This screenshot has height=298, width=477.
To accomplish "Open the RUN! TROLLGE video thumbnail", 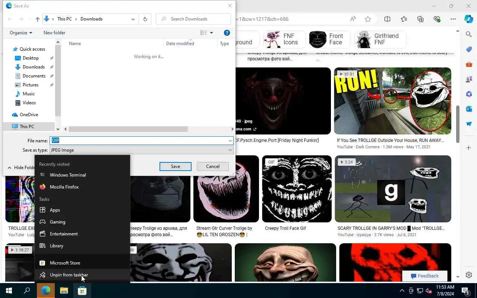I will click(x=392, y=101).
